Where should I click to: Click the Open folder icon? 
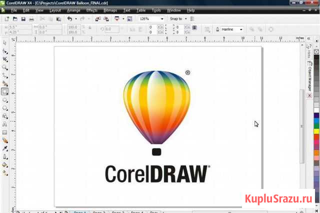[15, 19]
